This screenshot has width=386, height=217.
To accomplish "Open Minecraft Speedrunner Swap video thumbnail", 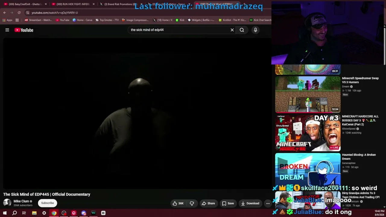I will (x=308, y=95).
